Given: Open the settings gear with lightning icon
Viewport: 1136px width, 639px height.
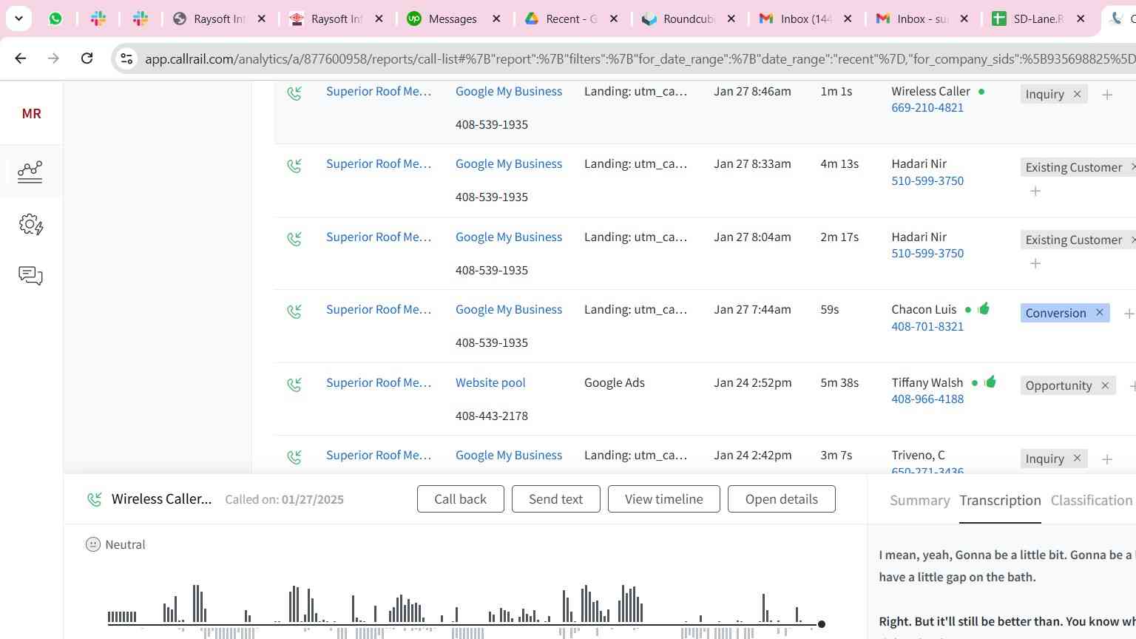Looking at the screenshot, I should tap(31, 224).
